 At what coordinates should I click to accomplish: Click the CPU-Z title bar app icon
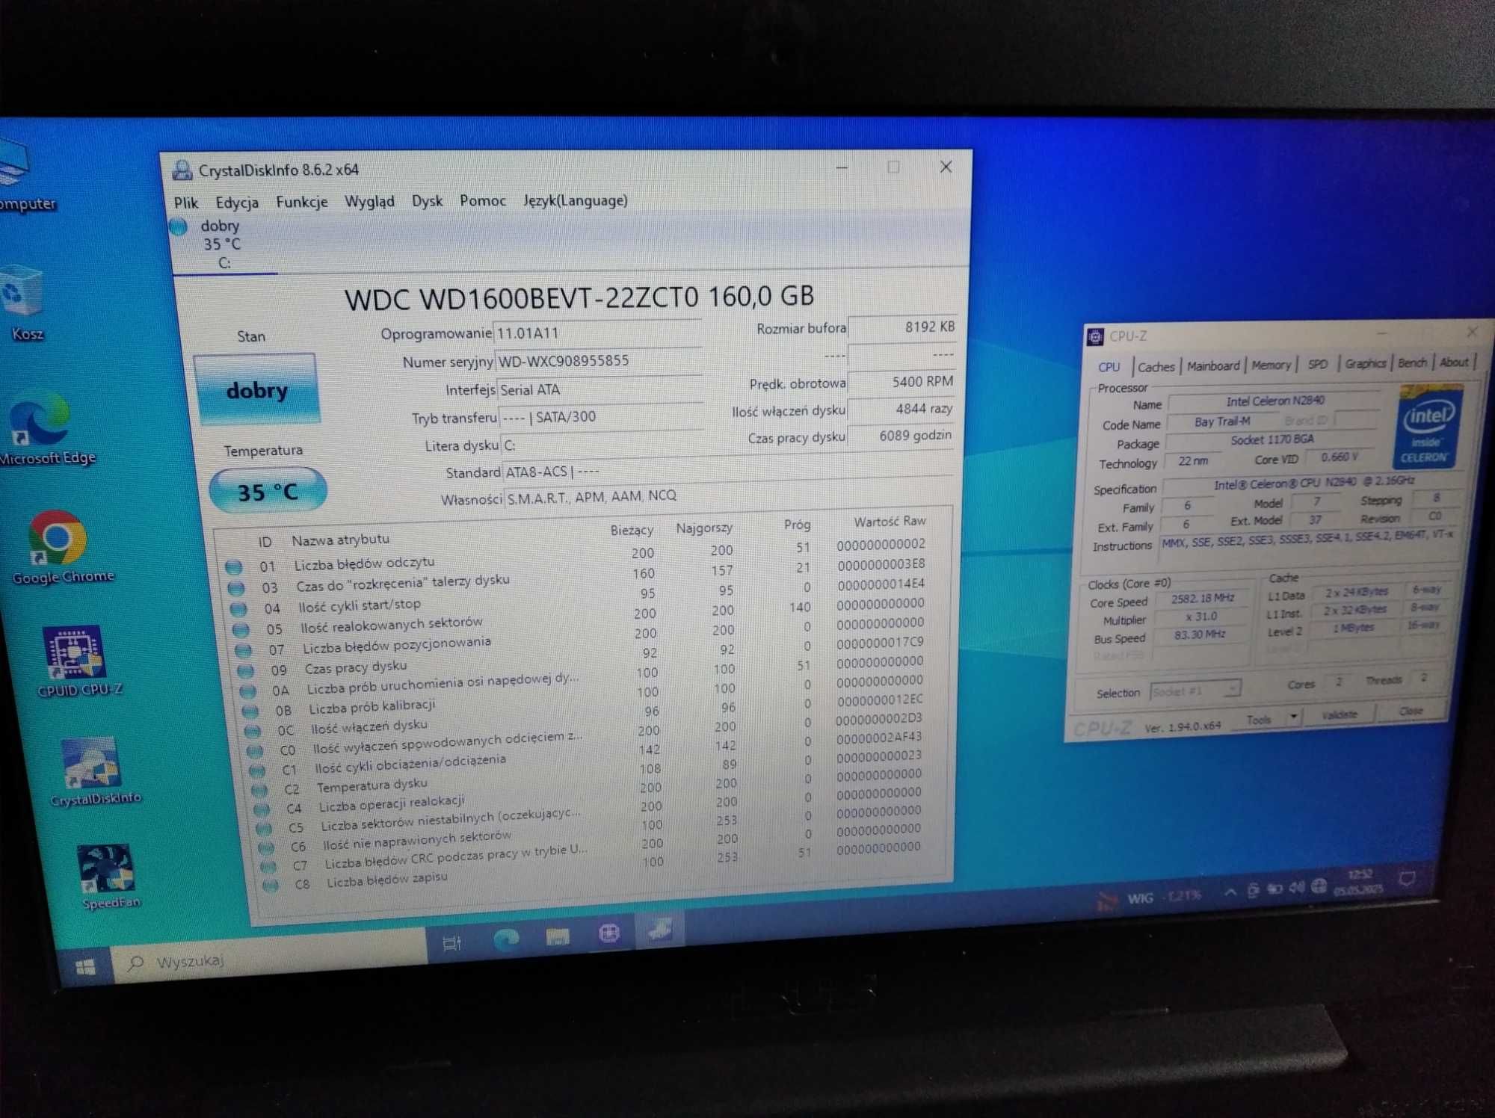1095,337
